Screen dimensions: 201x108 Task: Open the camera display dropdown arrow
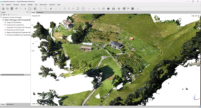pyautogui.click(x=116, y=9)
